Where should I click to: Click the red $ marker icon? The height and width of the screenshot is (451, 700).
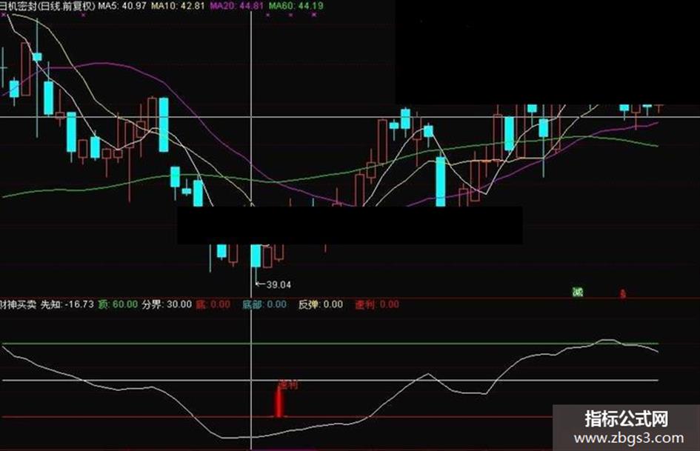tap(623, 293)
